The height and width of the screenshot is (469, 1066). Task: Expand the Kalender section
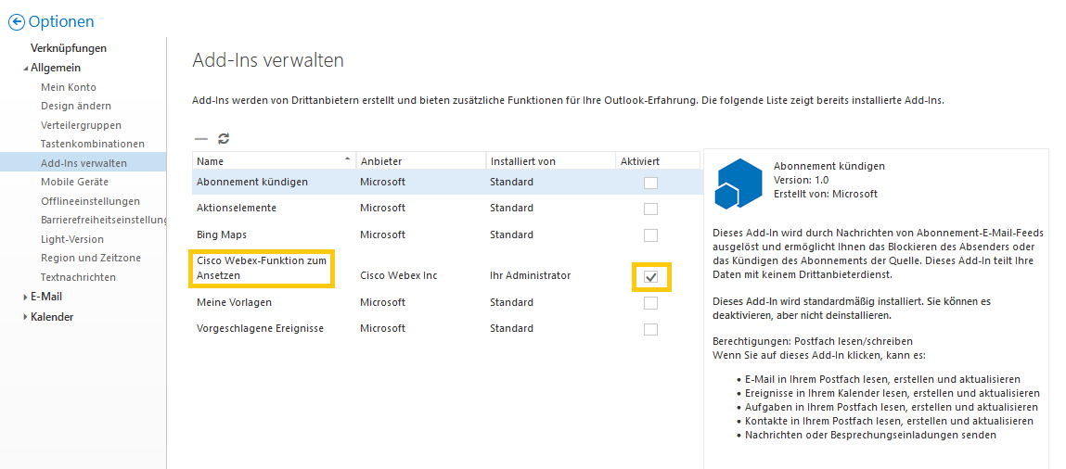coord(25,317)
